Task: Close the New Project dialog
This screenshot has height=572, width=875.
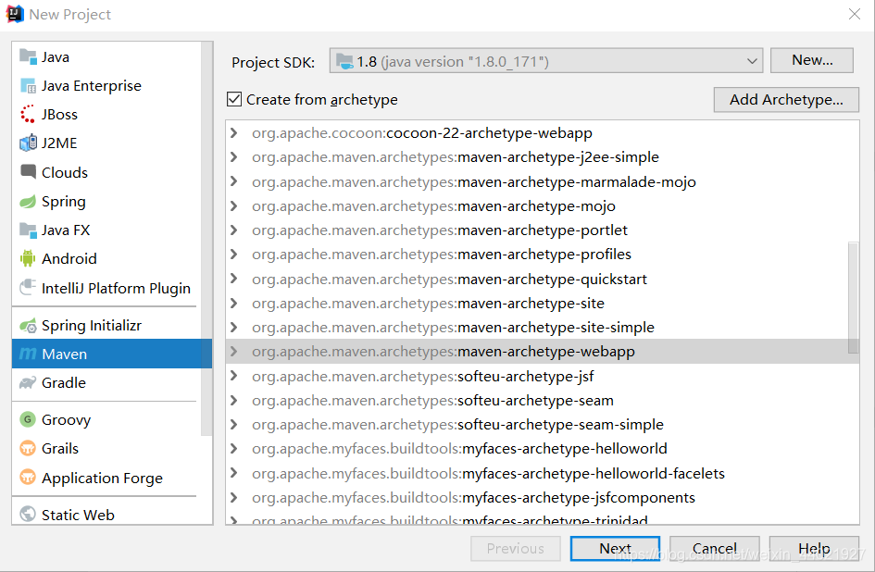Action: 855,14
